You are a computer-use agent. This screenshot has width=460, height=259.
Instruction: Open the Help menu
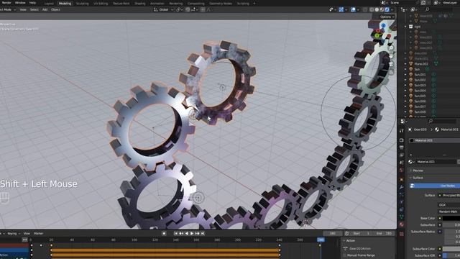[32, 3]
